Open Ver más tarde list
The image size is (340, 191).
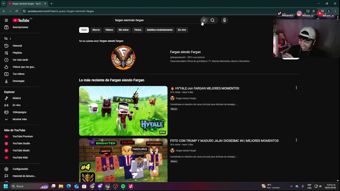pos(20,60)
